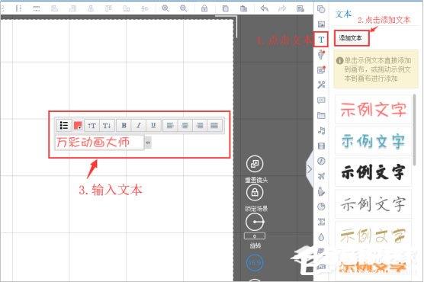This screenshot has width=424, height=282.
Task: Toggle italic formatting in text toolbar
Action: (x=139, y=126)
